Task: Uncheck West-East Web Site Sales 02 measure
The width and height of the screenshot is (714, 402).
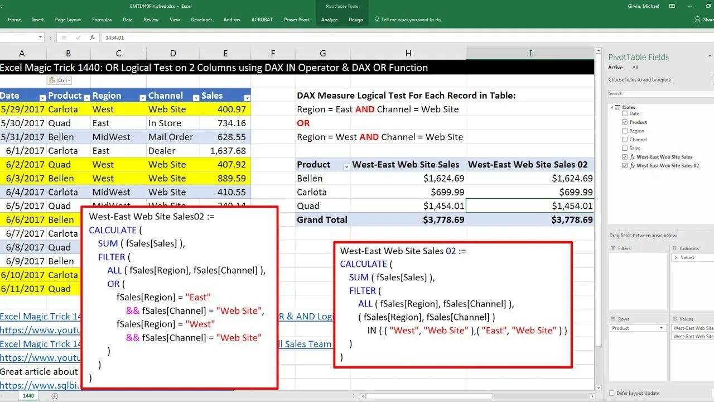Action: tap(625, 166)
